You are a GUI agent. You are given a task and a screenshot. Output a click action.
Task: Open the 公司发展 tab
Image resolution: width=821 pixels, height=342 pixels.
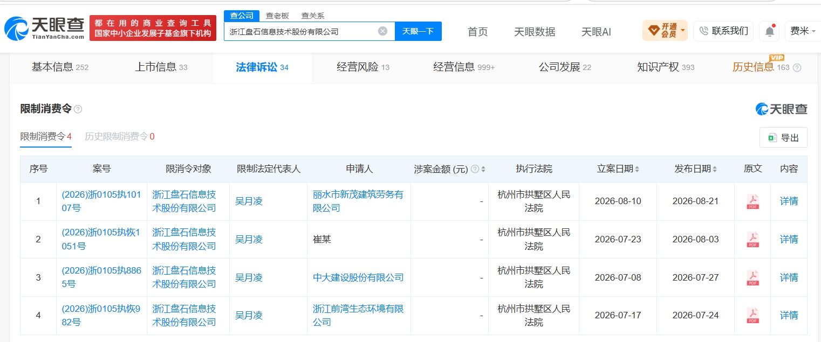(565, 67)
